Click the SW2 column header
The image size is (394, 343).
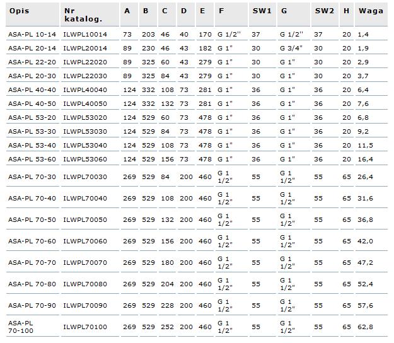pyautogui.click(x=325, y=11)
